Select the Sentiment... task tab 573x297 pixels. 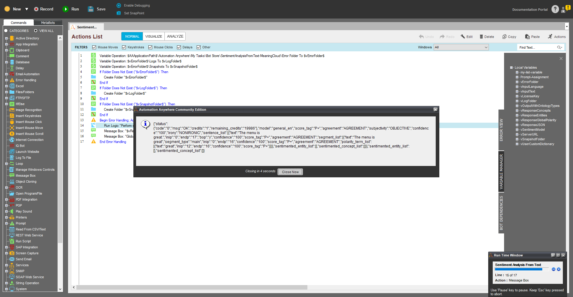(87, 27)
